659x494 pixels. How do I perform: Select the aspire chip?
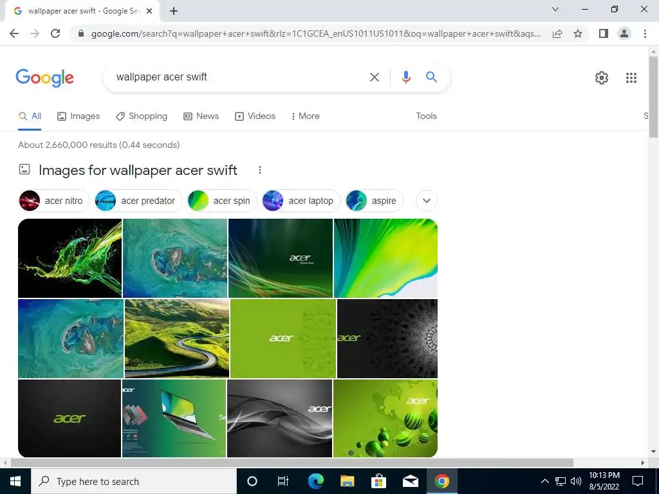pos(374,201)
